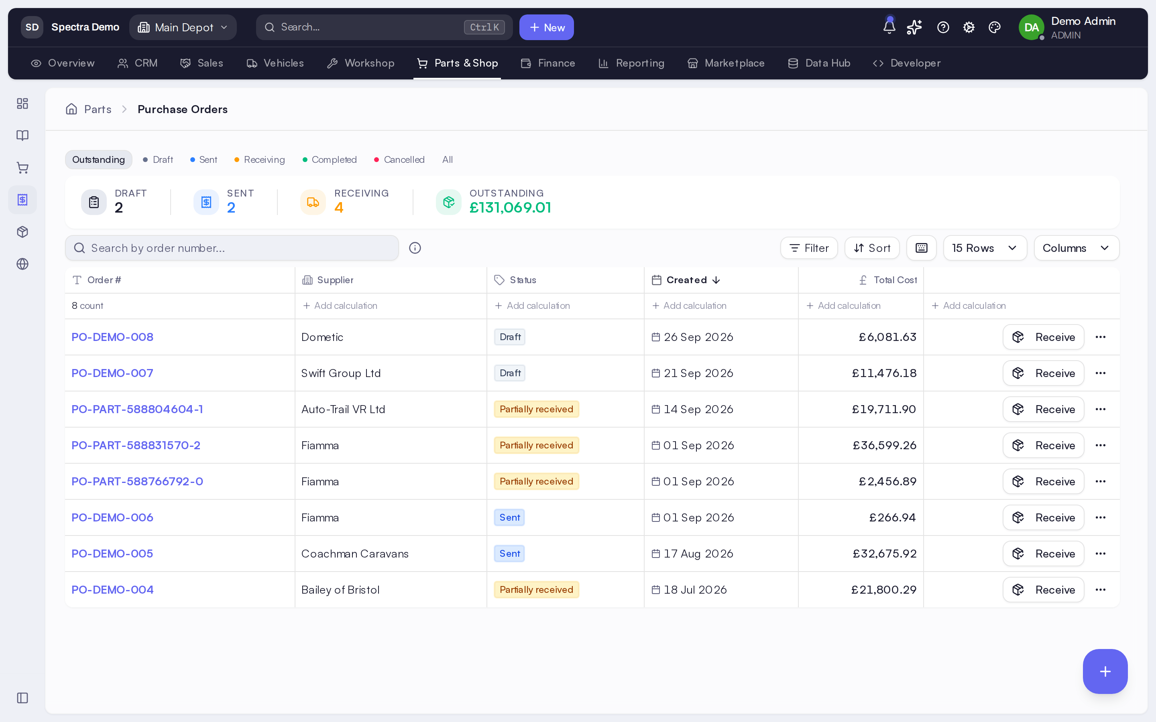Focus the Search by order number field

[x=232, y=248]
